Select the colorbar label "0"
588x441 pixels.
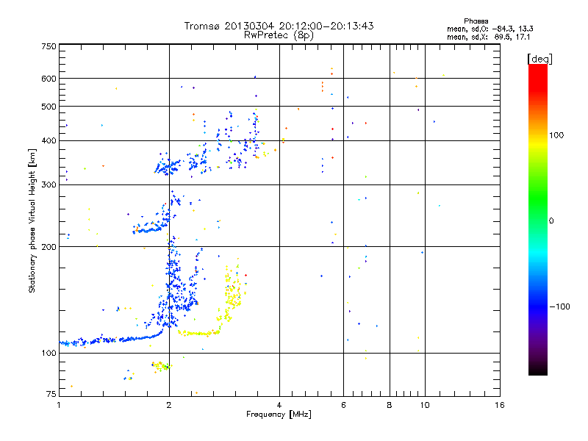pos(551,220)
